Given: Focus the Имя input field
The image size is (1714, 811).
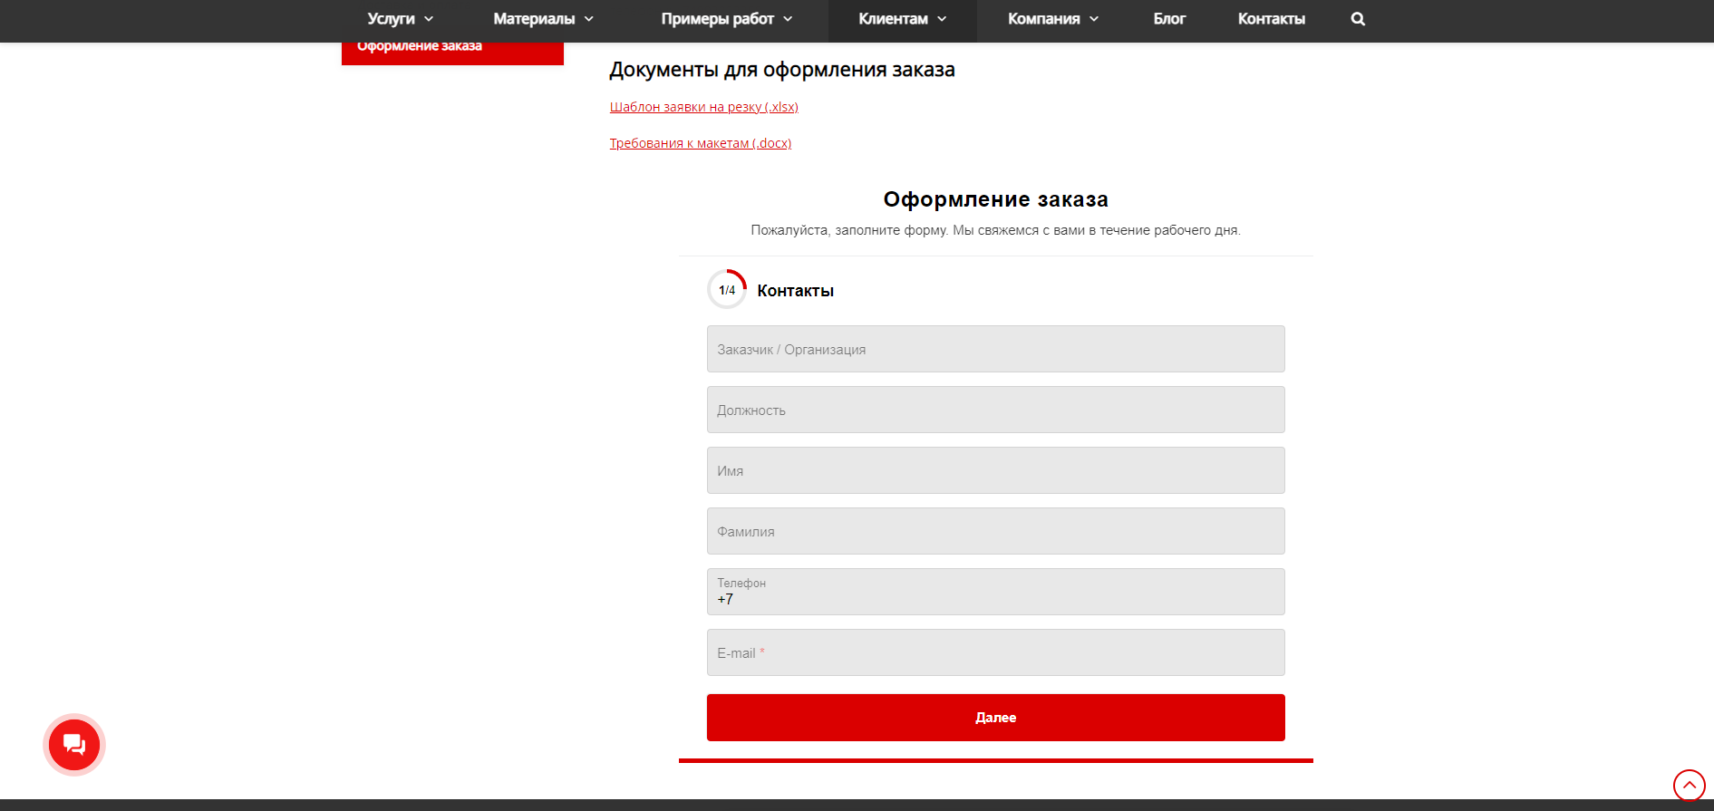Looking at the screenshot, I should click(996, 470).
